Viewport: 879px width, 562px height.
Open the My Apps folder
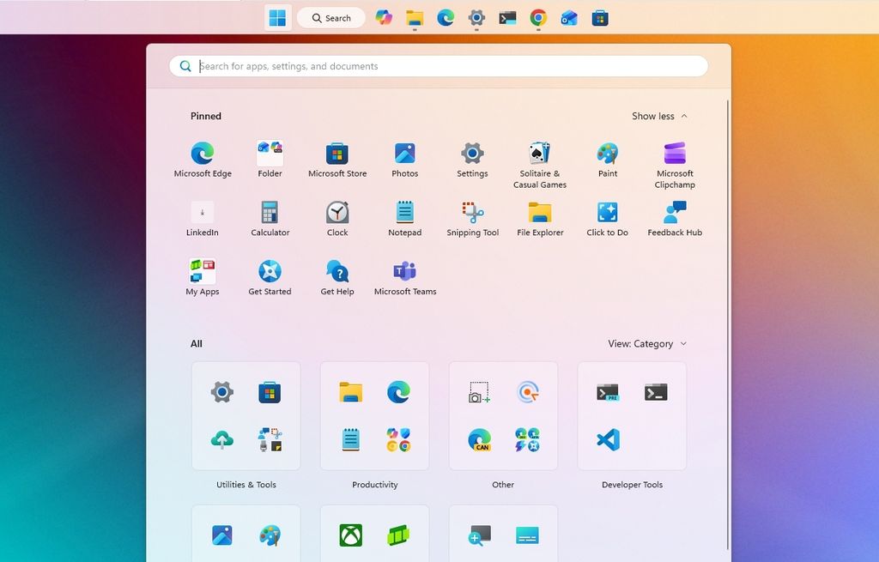coord(203,277)
